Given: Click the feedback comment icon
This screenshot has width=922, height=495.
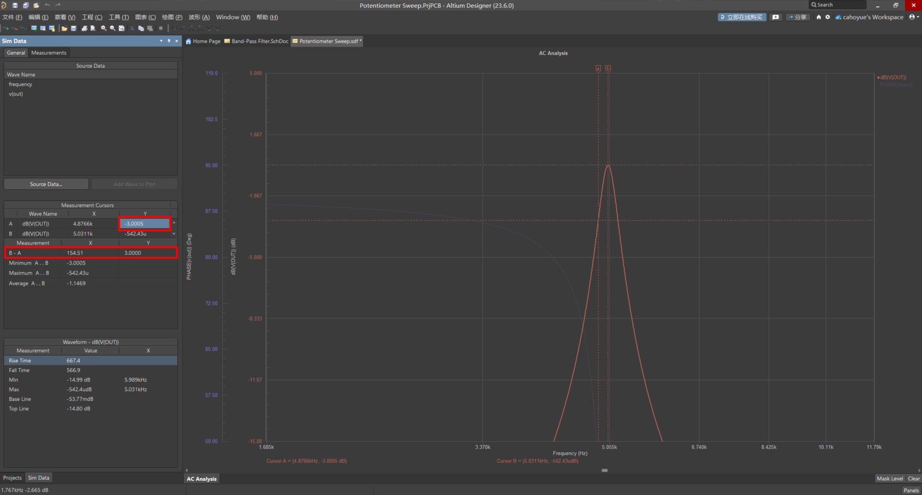Looking at the screenshot, I should [x=776, y=17].
